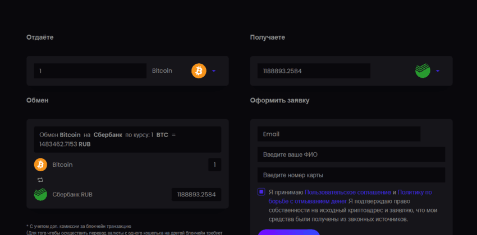
Task: Click the swap arrows icon between currencies
Action: tap(40, 180)
